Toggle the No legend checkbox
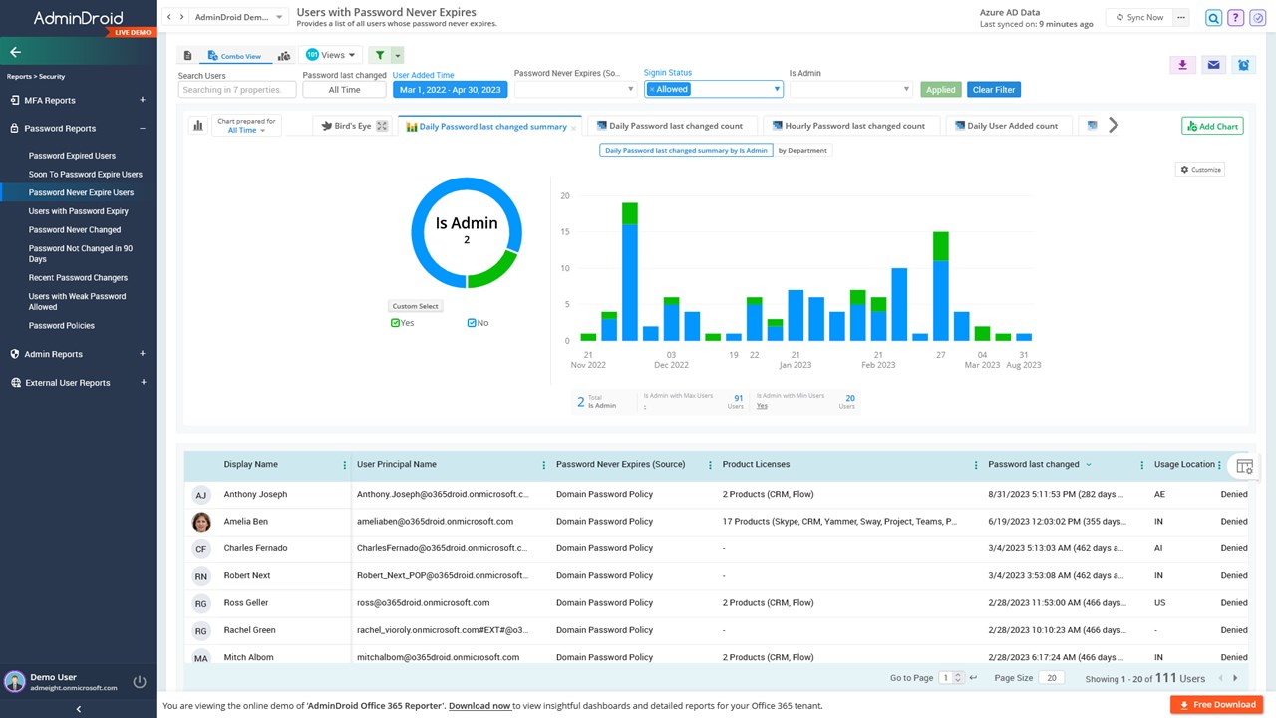This screenshot has width=1276, height=718. pos(472,323)
